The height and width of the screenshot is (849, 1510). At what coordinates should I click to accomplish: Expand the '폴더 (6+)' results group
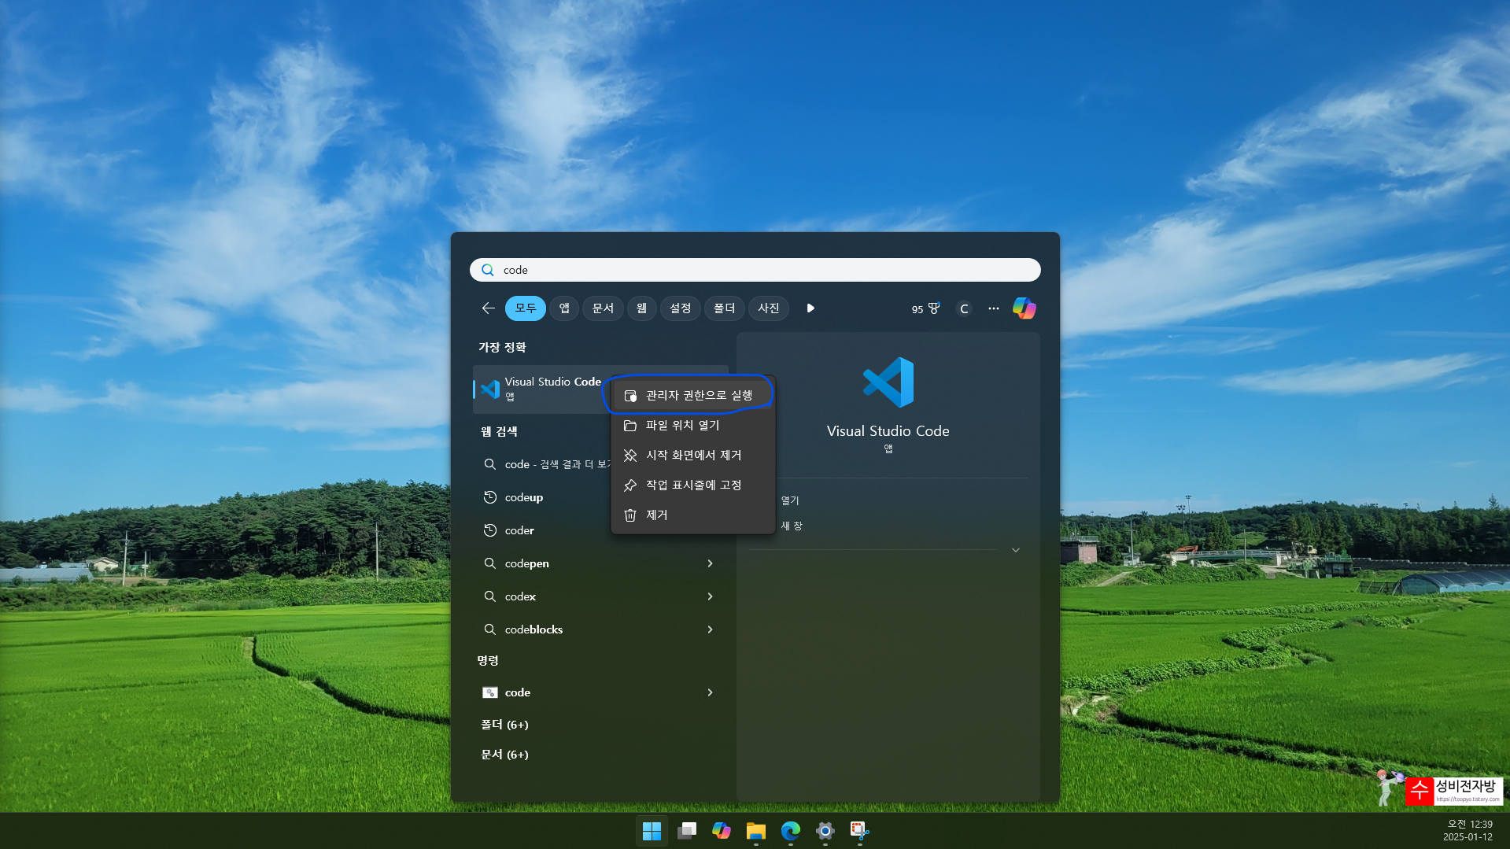[x=504, y=725]
